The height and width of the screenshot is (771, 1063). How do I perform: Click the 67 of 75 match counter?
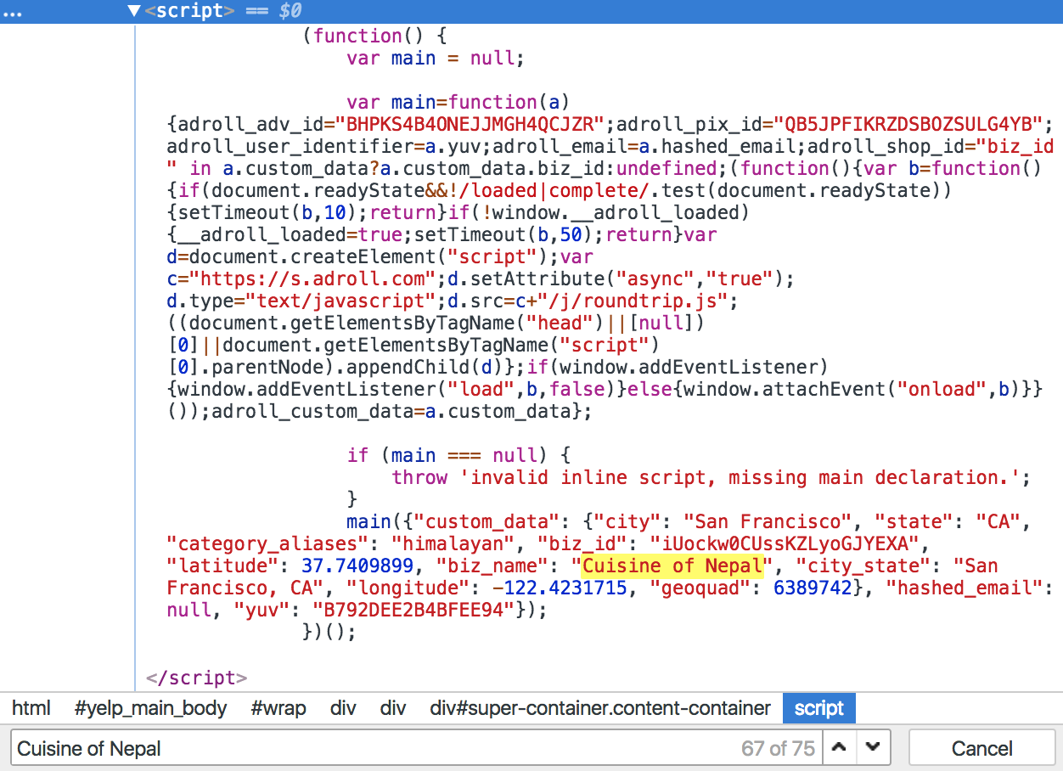coord(775,748)
